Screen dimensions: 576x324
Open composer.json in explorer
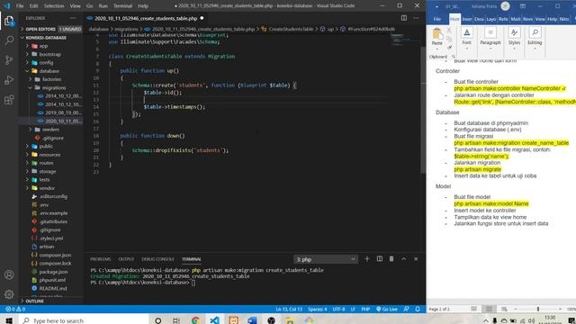pos(55,255)
